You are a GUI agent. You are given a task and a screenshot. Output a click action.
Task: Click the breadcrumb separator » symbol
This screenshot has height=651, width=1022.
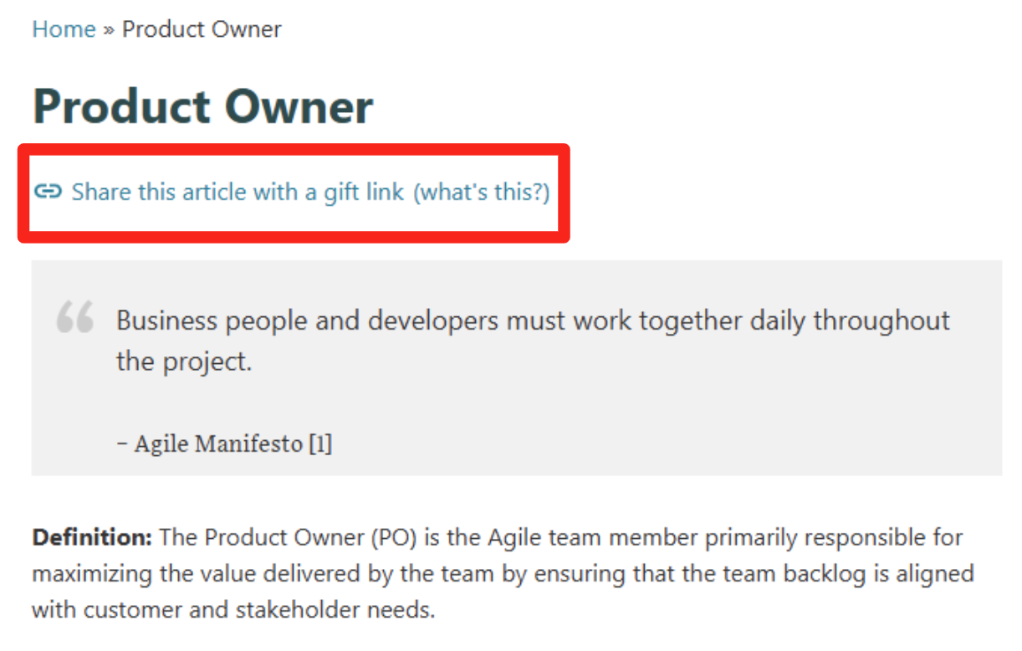point(109,30)
